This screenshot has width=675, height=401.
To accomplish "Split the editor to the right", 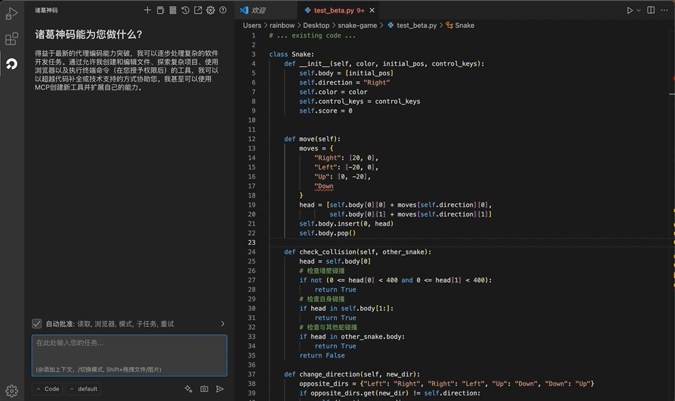I will pyautogui.click(x=651, y=10).
